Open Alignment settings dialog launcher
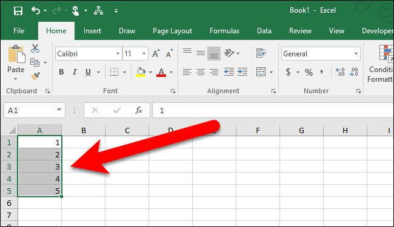 273,91
